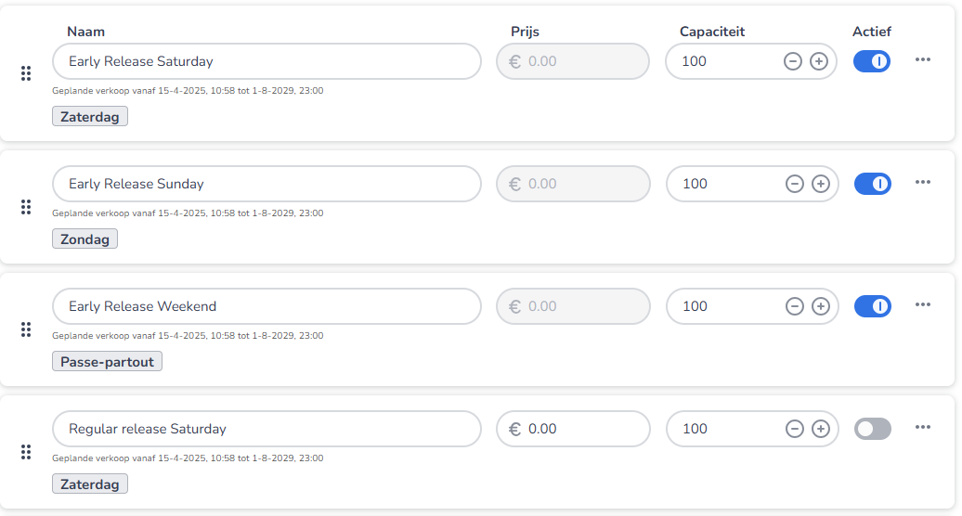Edit the Early Release Weekend name field
Viewport: 962px width, 516px height.
point(266,306)
